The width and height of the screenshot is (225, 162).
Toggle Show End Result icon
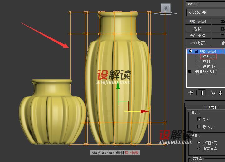[202, 93]
